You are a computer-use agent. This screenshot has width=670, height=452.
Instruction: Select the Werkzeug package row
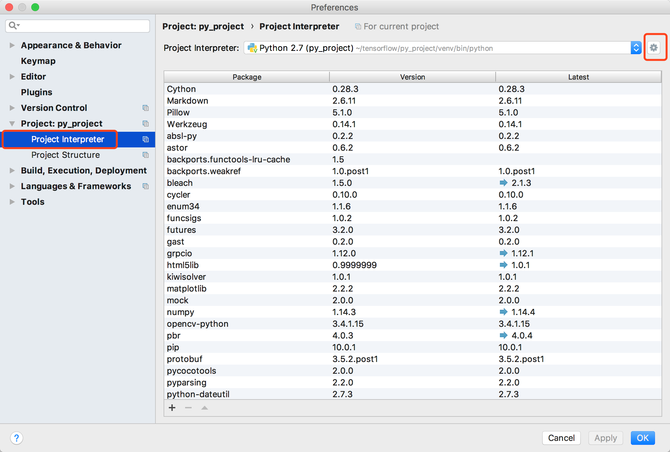point(413,124)
